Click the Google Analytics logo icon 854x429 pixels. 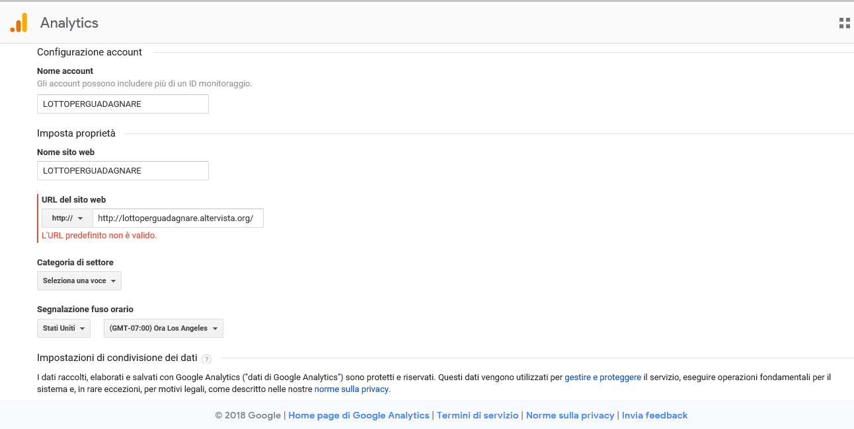19,23
